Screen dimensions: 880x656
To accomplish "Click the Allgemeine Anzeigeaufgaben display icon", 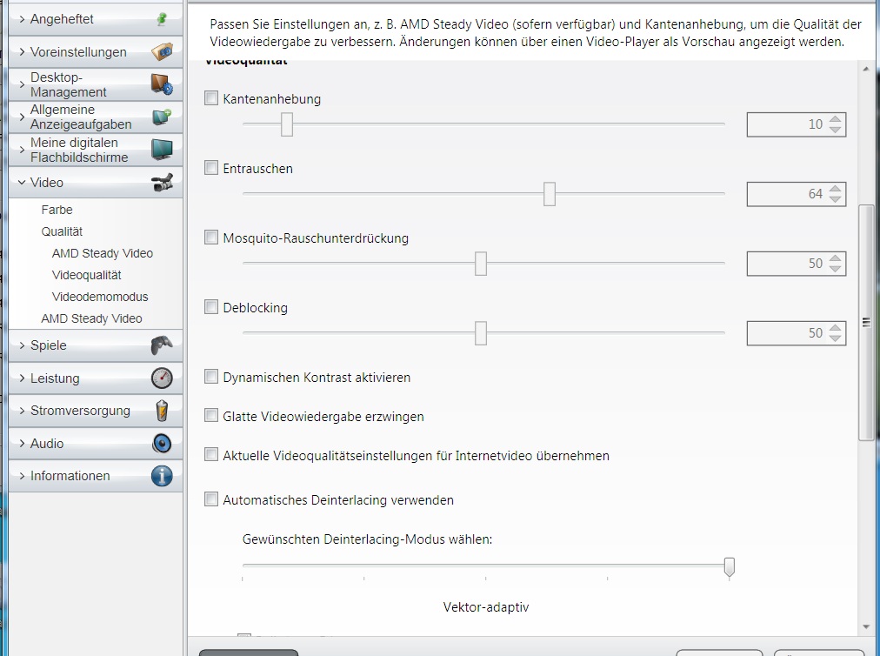I will click(163, 117).
